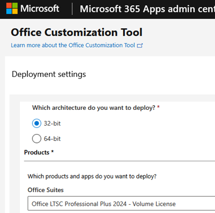The width and height of the screenshot is (215, 213).
Task: Select the 64-bit architecture radio button
Action: tap(37, 139)
